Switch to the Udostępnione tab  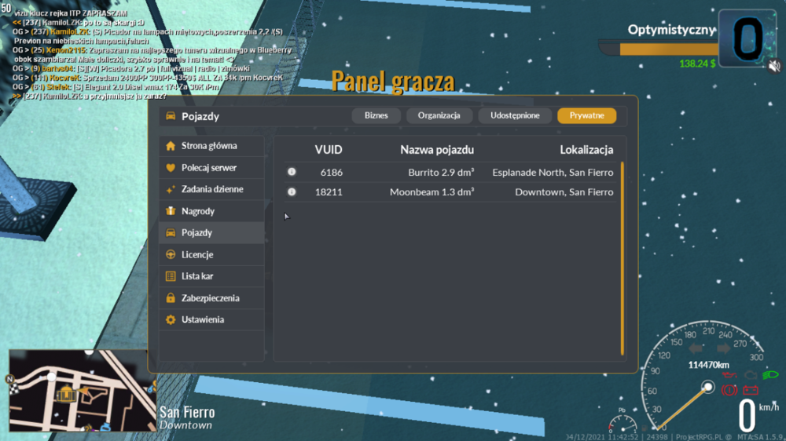(x=515, y=115)
